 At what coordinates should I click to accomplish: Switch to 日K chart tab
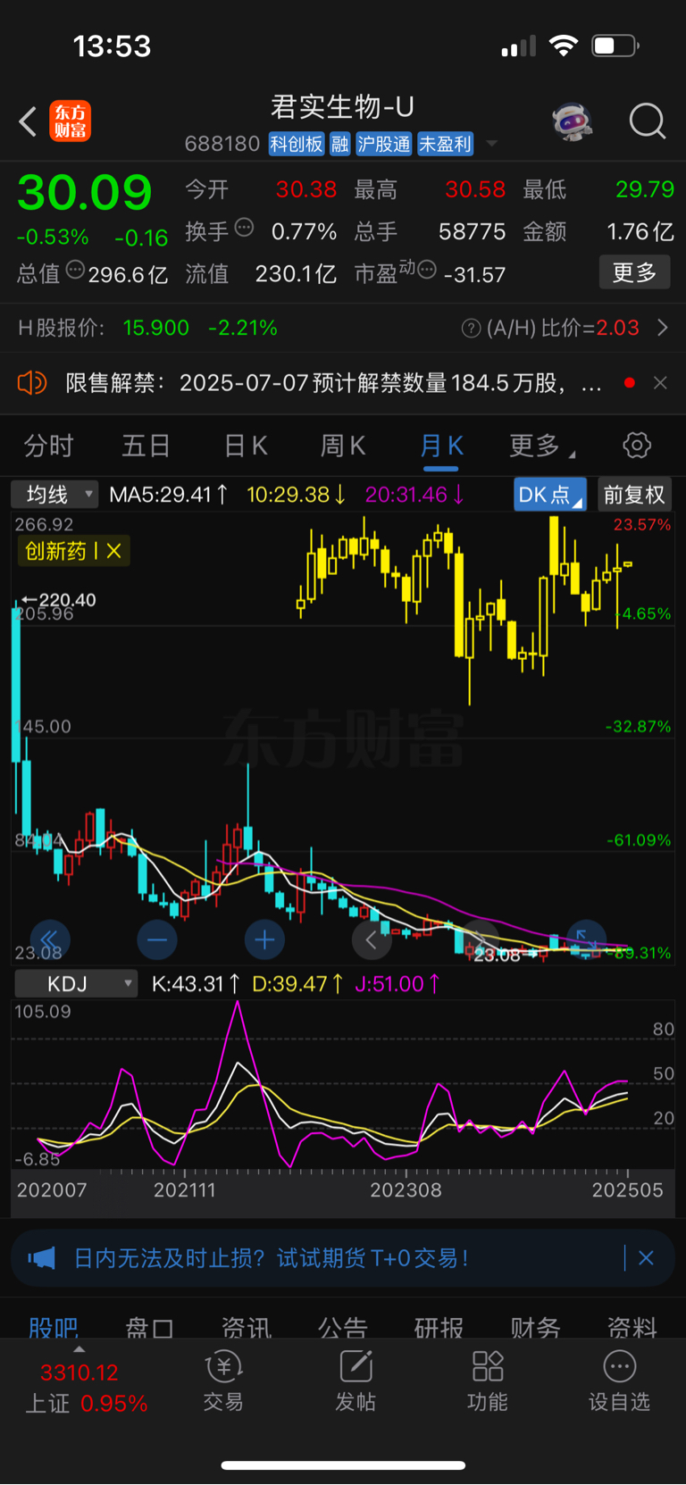pos(246,446)
